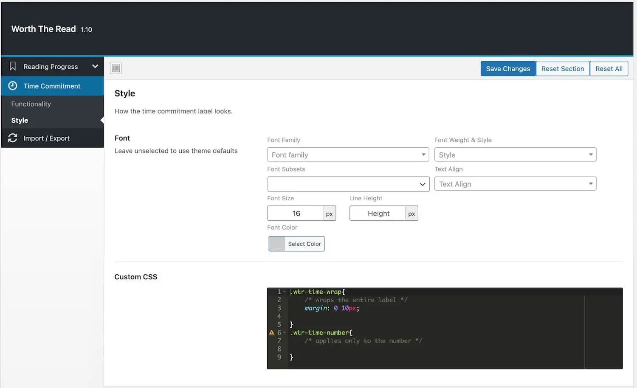Open the Functionality submenu

(31, 104)
